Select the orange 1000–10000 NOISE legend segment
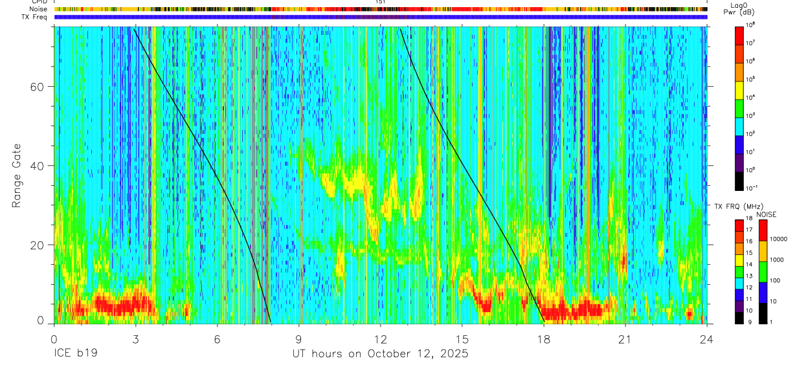The width and height of the screenshot is (795, 367). pyautogui.click(x=763, y=251)
